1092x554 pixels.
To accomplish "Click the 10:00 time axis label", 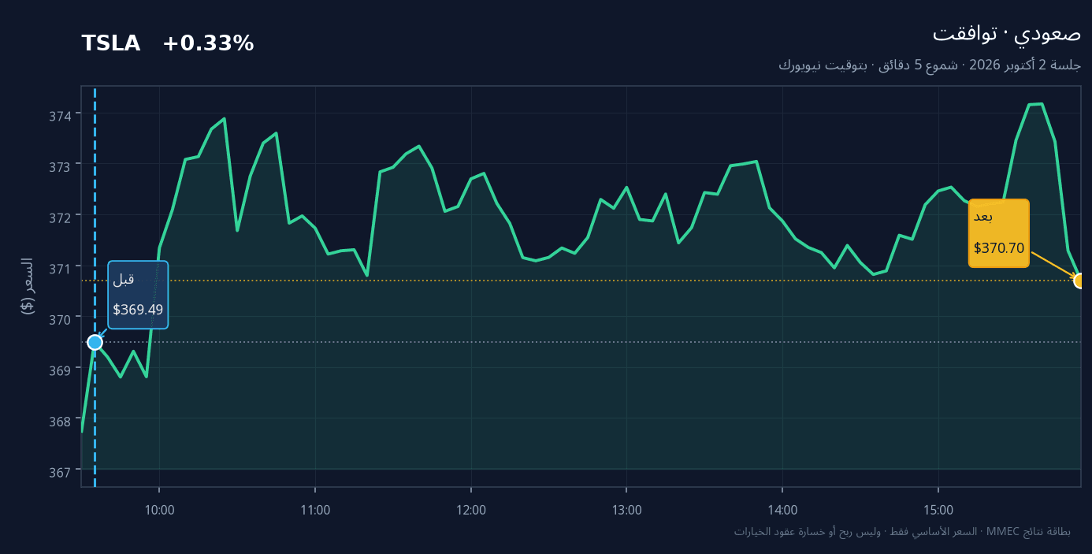I will pos(159,510).
